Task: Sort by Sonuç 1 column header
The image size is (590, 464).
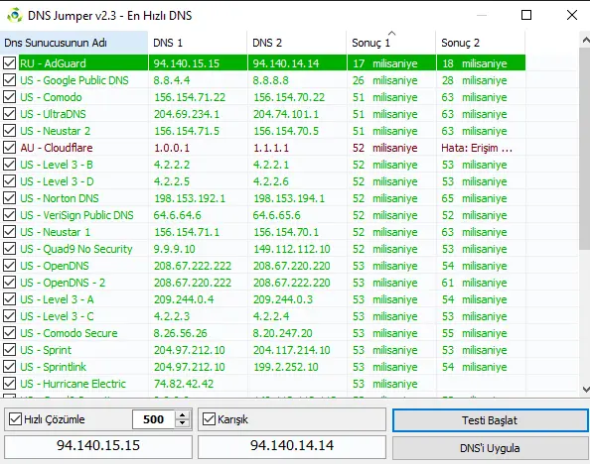Action: pos(391,43)
